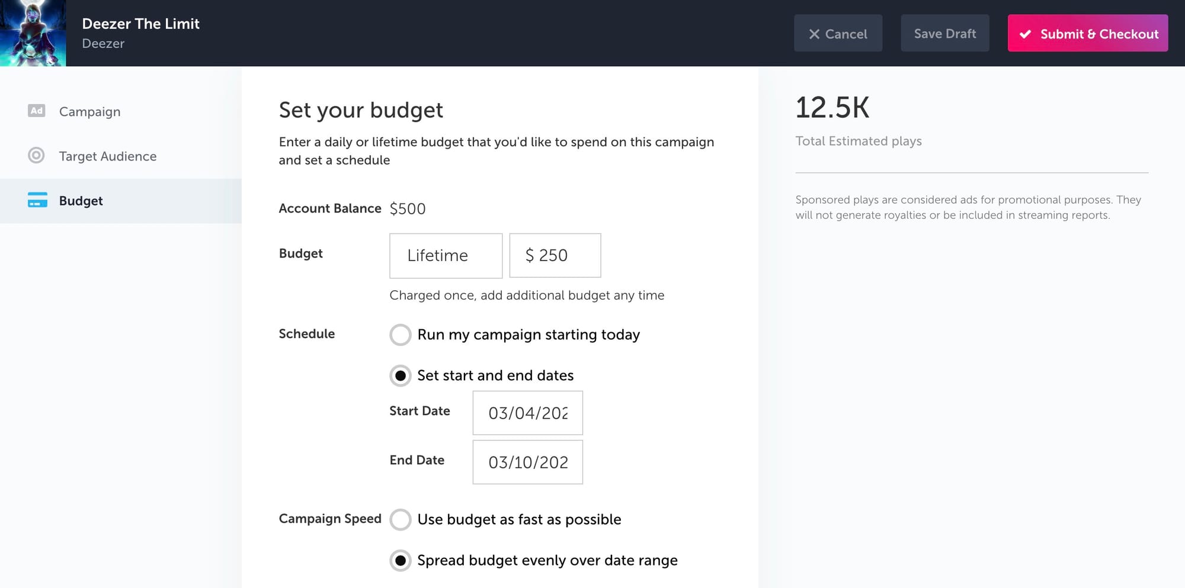Screen dimensions: 1185x588
Task: Select 'Set start and end dates'
Action: point(401,375)
